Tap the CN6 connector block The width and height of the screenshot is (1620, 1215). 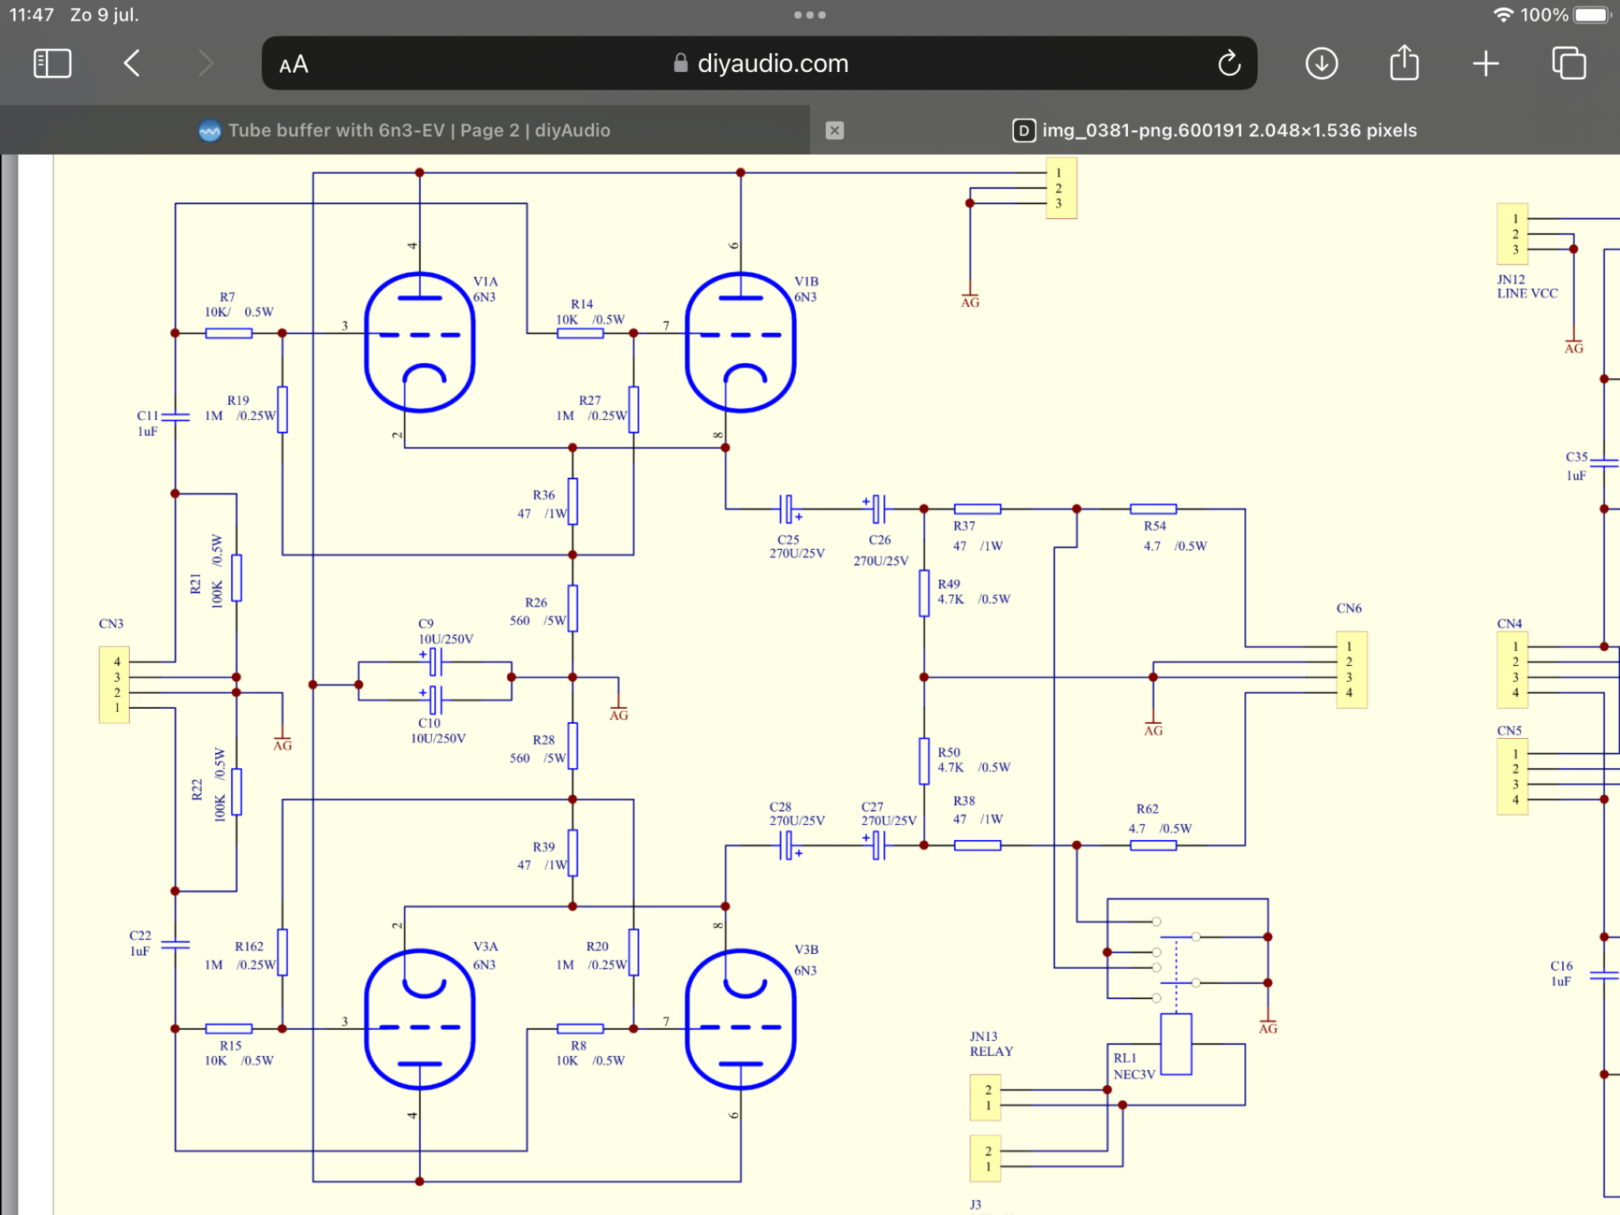coord(1351,670)
